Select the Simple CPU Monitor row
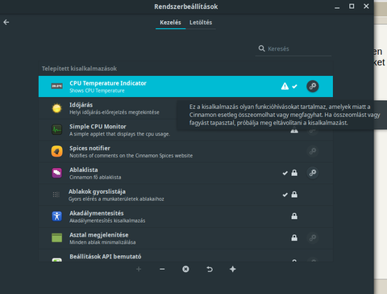387x294 pixels. [185, 130]
